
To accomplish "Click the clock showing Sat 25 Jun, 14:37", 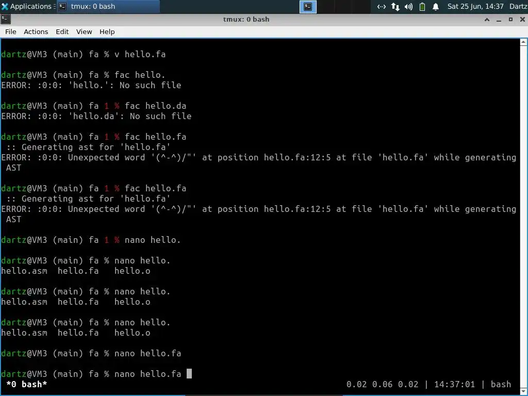I will 475,6.
